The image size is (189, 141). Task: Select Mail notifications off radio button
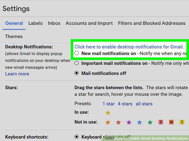(x=77, y=73)
